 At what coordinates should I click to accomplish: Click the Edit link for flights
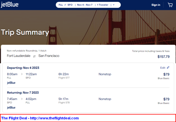pos(163,68)
